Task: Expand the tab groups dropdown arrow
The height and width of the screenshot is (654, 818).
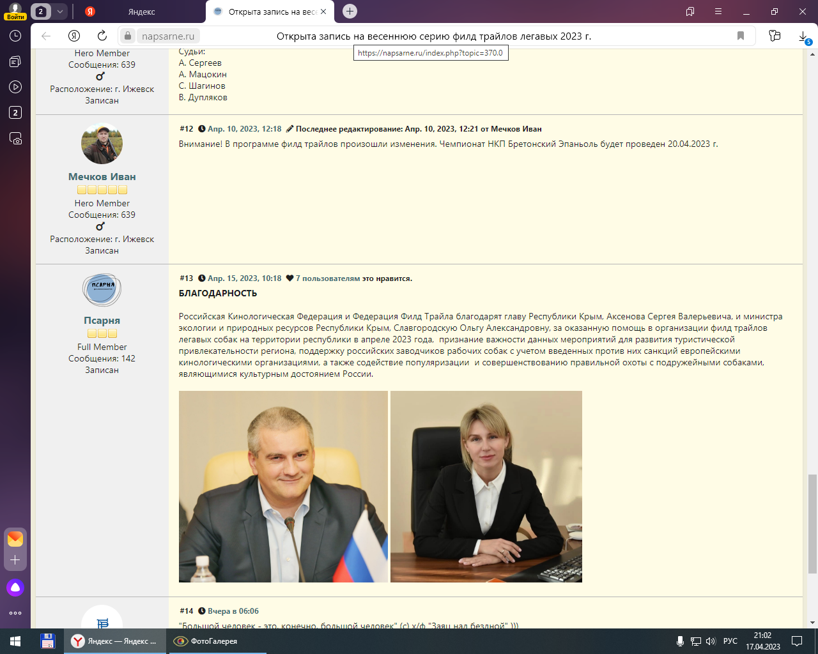Action: pos(59,11)
